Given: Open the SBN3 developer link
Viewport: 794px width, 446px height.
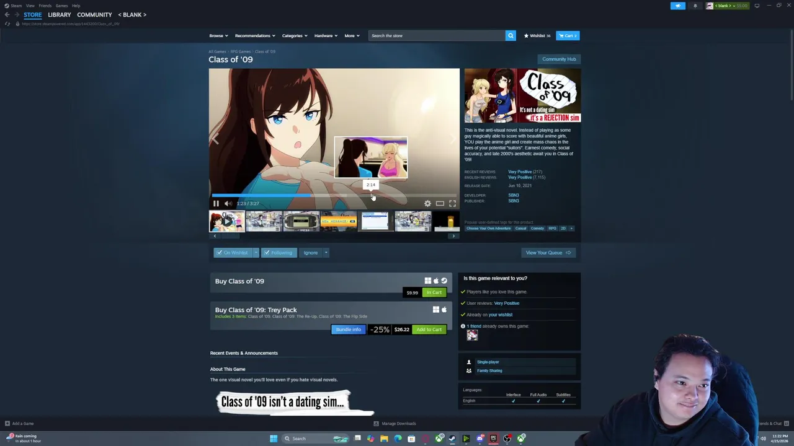Looking at the screenshot, I should tap(514, 195).
